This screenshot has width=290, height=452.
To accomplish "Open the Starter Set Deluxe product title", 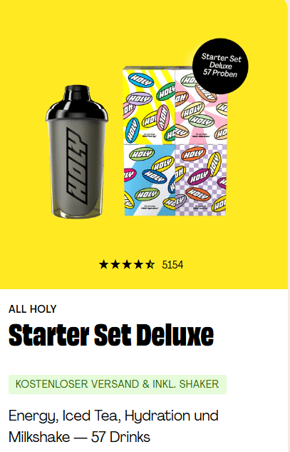I will [111, 335].
